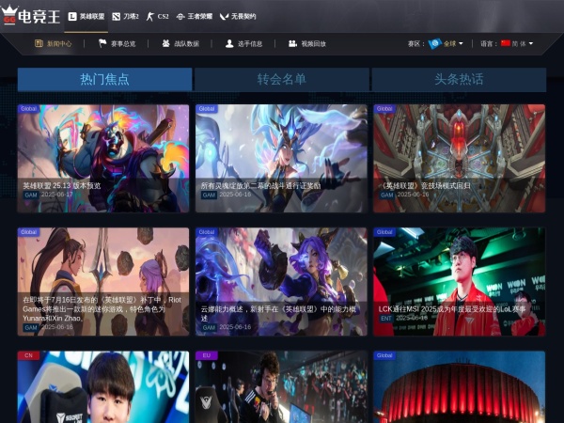Open 视频回放 in the navigation bar
The width and height of the screenshot is (564, 423).
coord(293,43)
